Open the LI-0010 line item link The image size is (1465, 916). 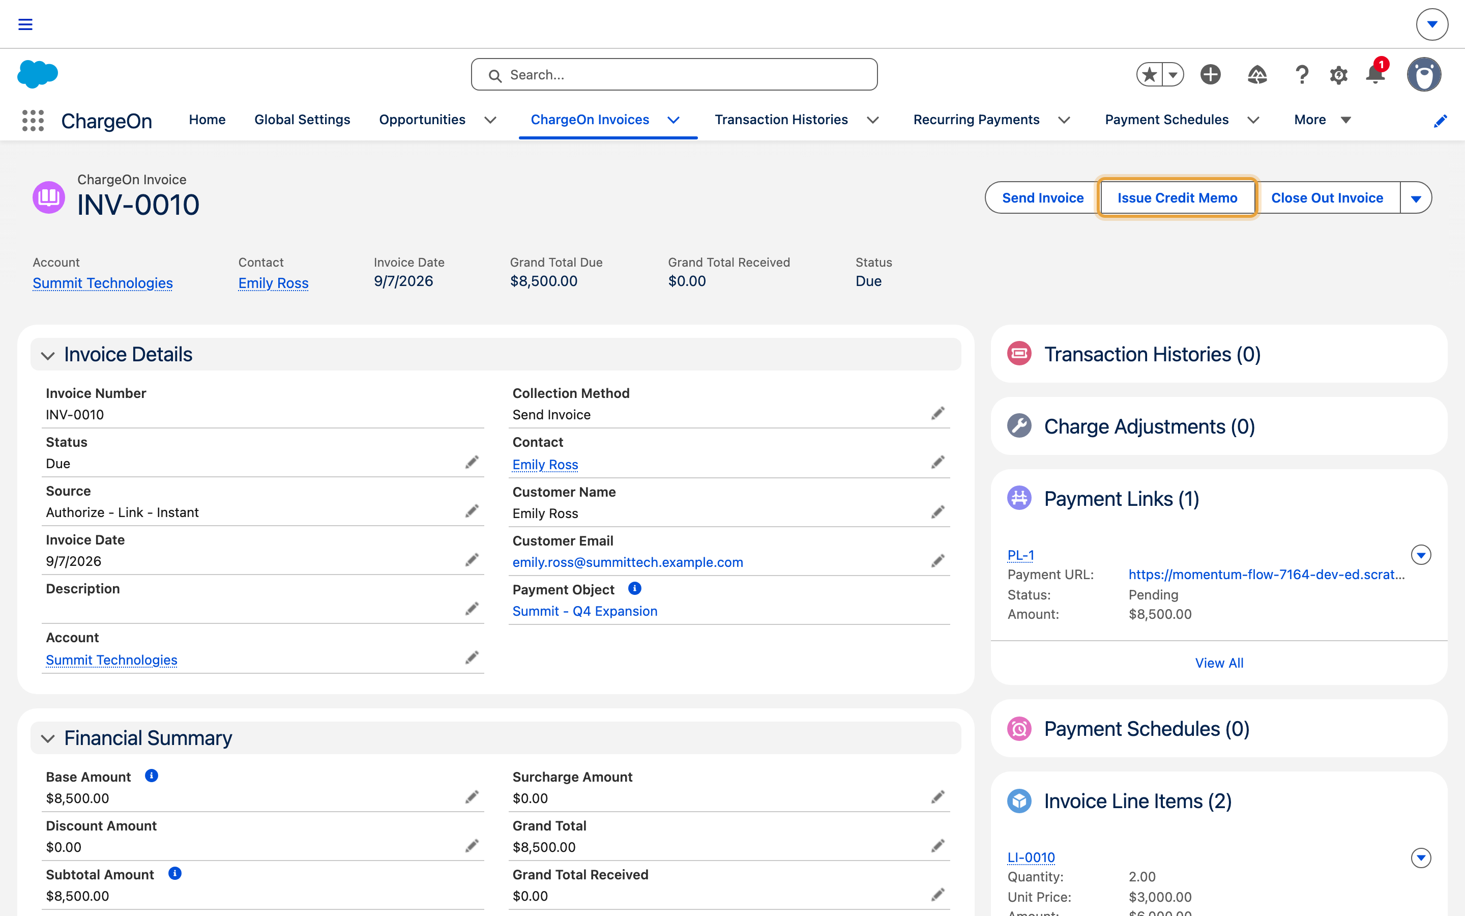coord(1031,857)
